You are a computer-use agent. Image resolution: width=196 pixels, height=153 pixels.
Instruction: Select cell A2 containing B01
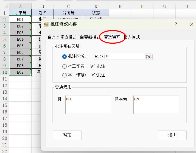[x=20, y=20]
